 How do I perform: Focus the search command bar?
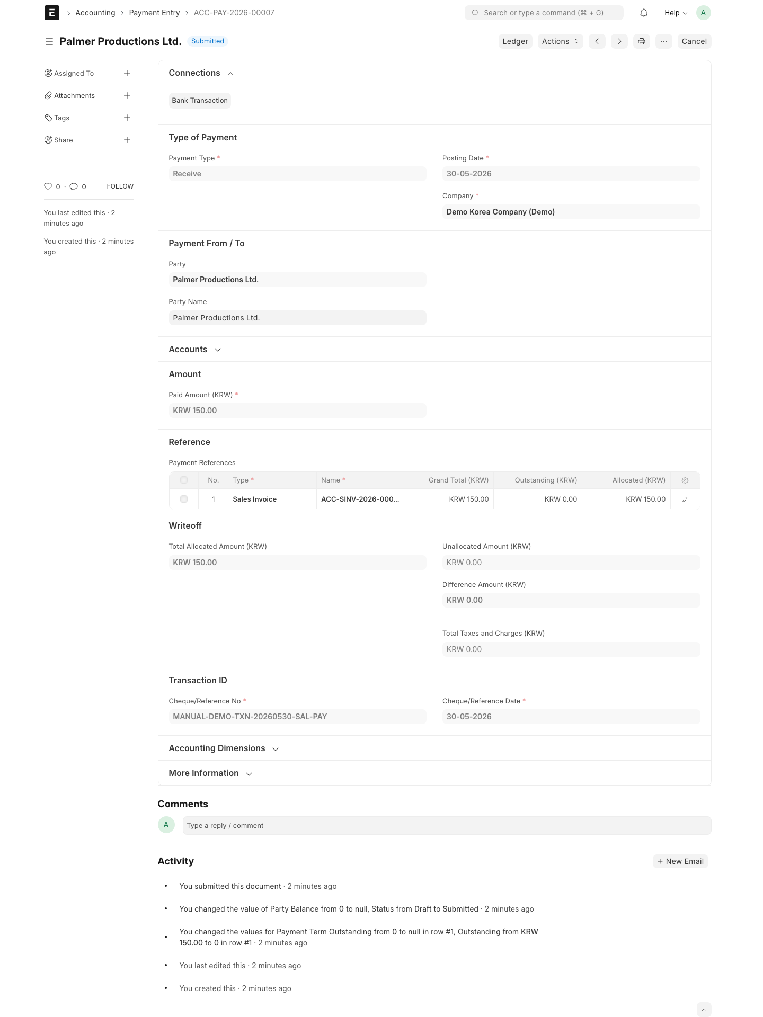544,13
